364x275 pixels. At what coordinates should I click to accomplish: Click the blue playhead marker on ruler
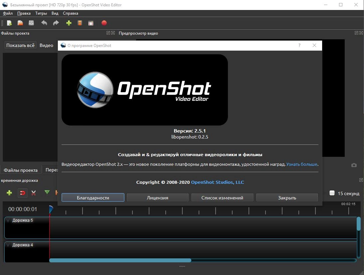point(51,209)
